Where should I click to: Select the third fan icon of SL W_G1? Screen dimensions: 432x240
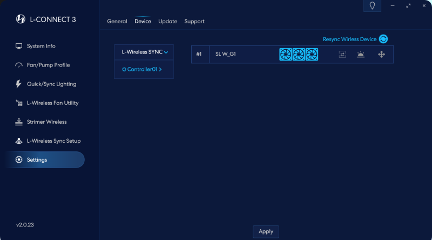pyautogui.click(x=312, y=55)
